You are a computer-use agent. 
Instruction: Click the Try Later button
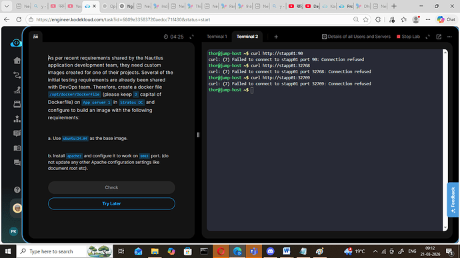click(111, 204)
